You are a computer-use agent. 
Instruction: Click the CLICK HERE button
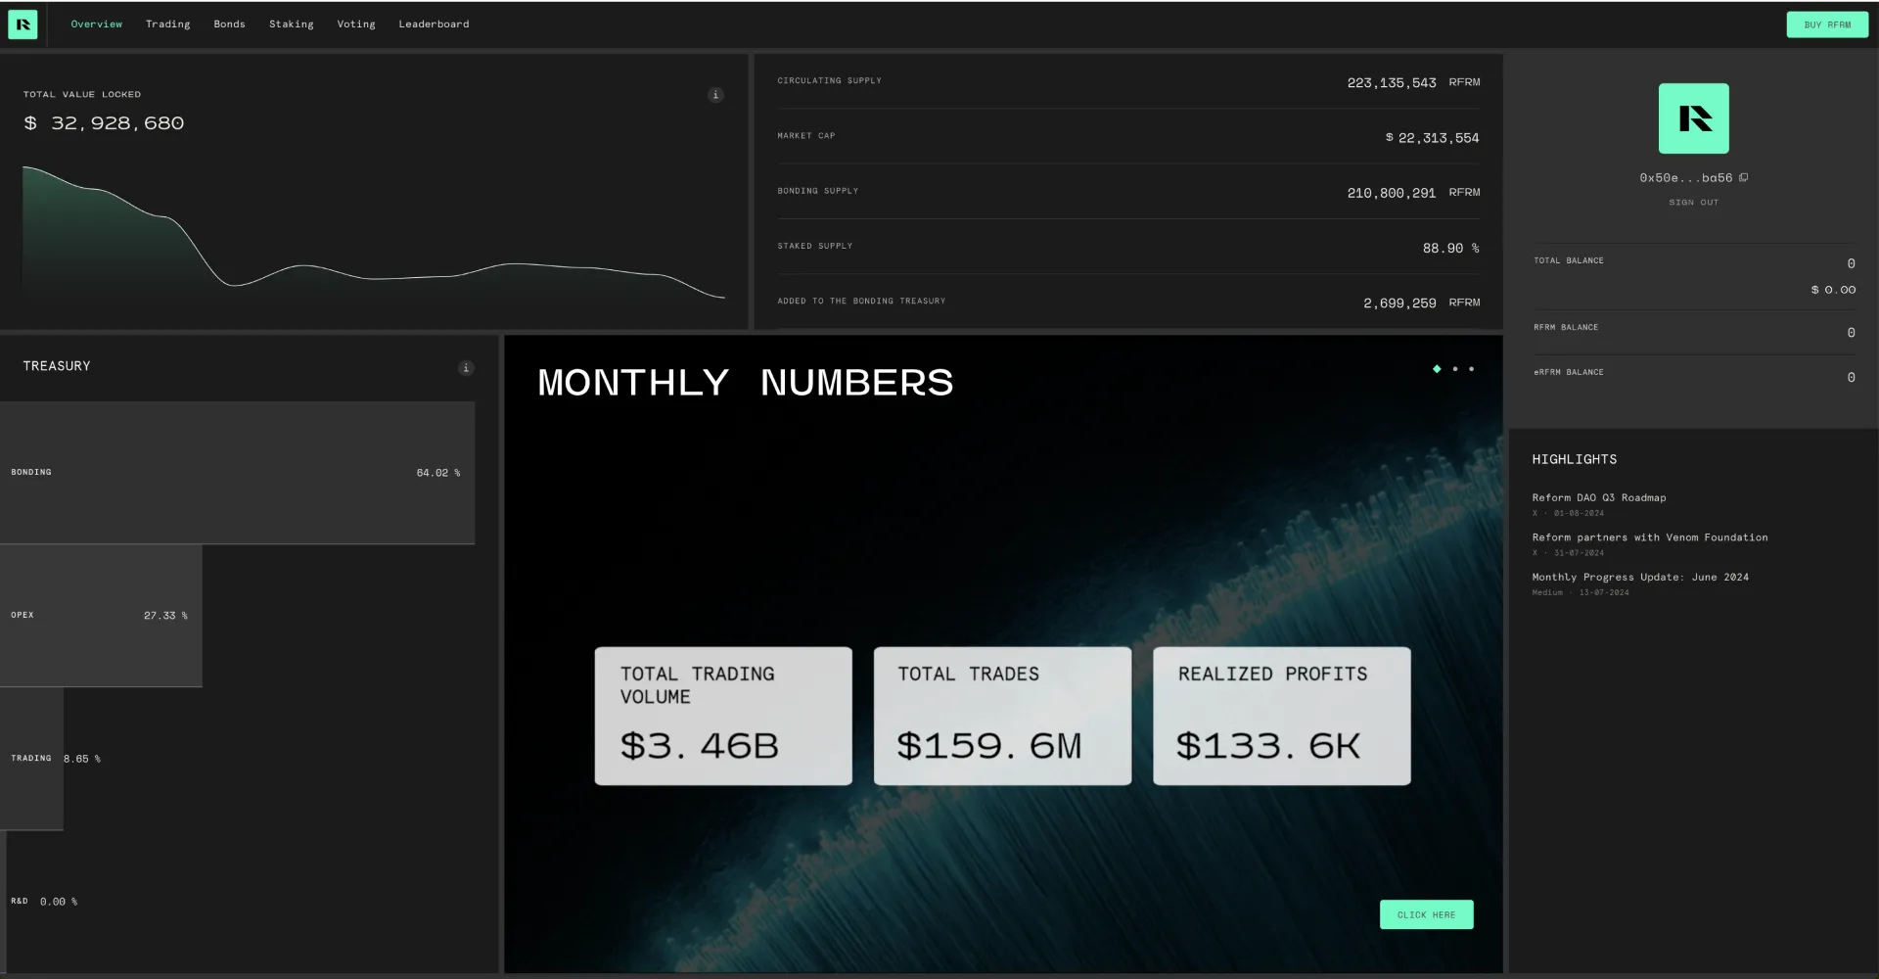(x=1426, y=914)
